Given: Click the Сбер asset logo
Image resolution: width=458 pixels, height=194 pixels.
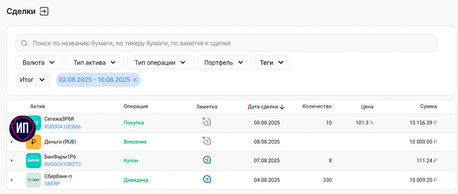Looking at the screenshot, I should pos(33,180).
